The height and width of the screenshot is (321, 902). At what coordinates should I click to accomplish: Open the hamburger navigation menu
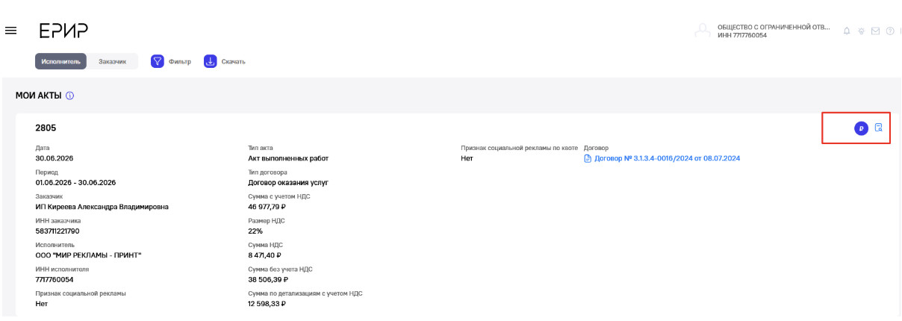tap(11, 31)
